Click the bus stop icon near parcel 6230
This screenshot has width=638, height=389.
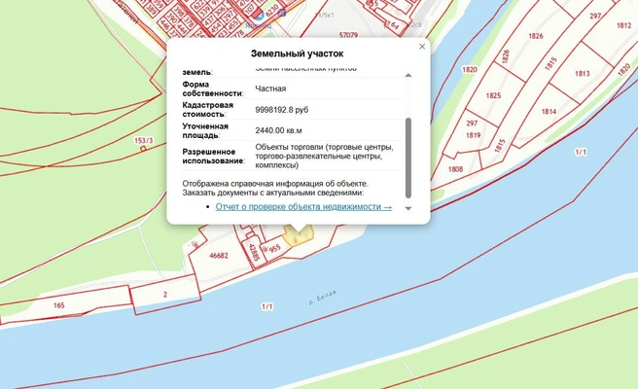282,14
